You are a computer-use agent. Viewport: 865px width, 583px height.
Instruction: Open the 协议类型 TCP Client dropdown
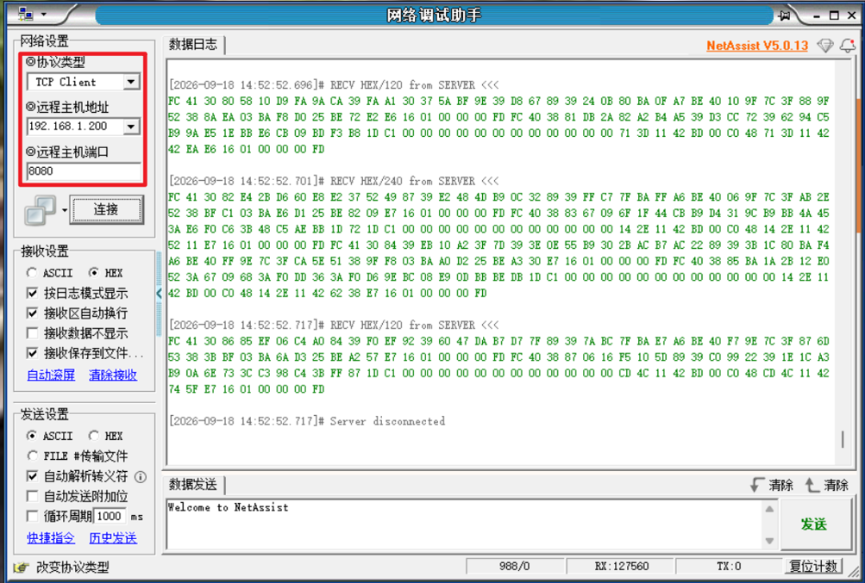point(131,82)
